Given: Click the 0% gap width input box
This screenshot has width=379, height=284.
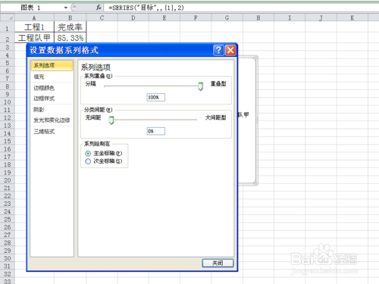Looking at the screenshot, I should point(156,131).
